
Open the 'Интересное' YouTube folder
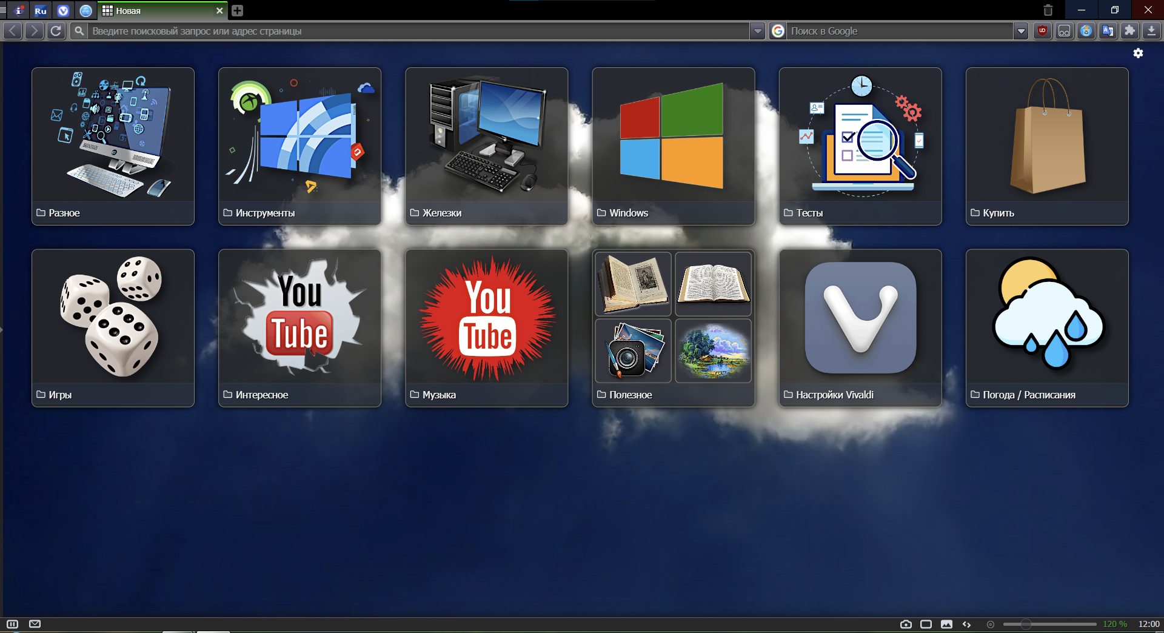pos(300,328)
